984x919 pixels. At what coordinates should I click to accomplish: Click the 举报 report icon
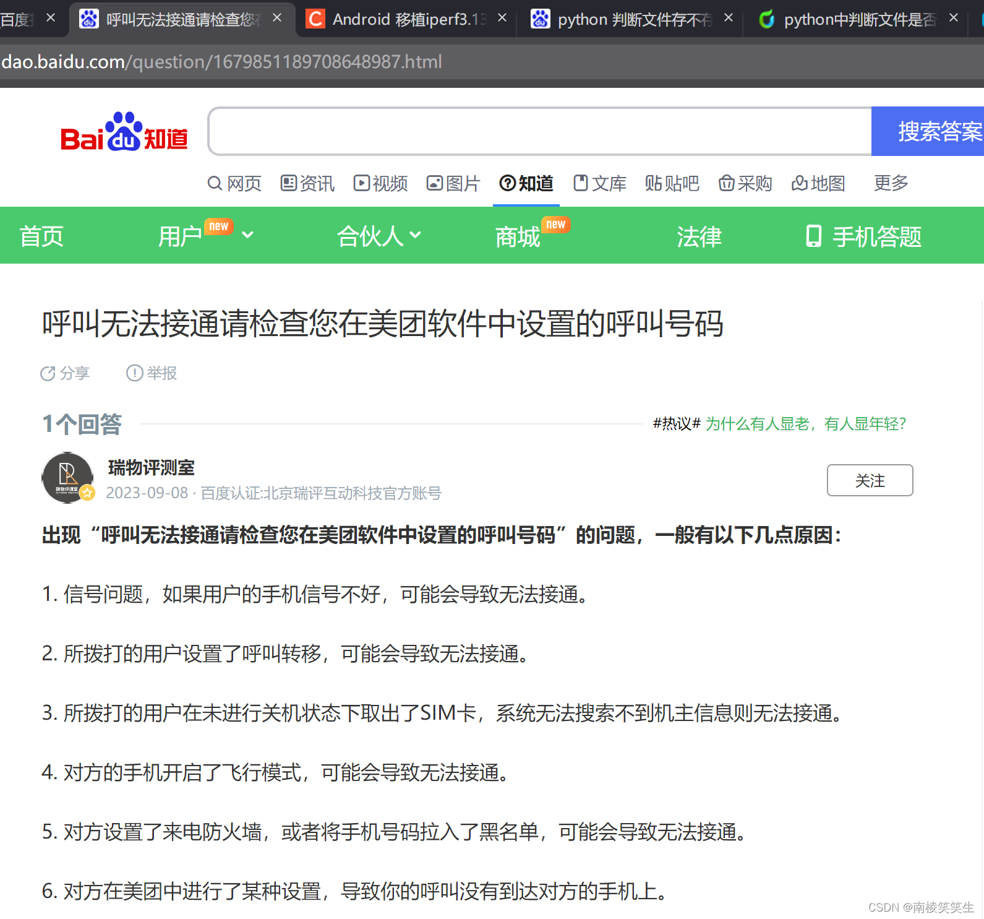click(134, 373)
